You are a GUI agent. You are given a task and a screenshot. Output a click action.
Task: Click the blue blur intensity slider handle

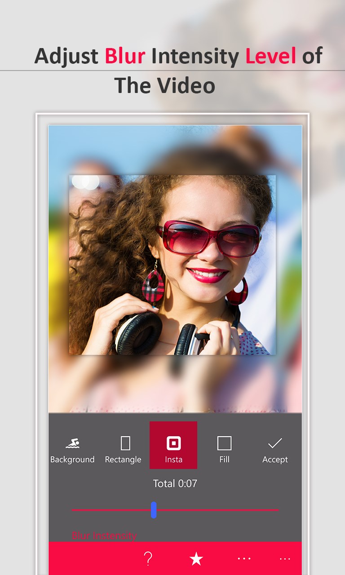pyautogui.click(x=154, y=510)
